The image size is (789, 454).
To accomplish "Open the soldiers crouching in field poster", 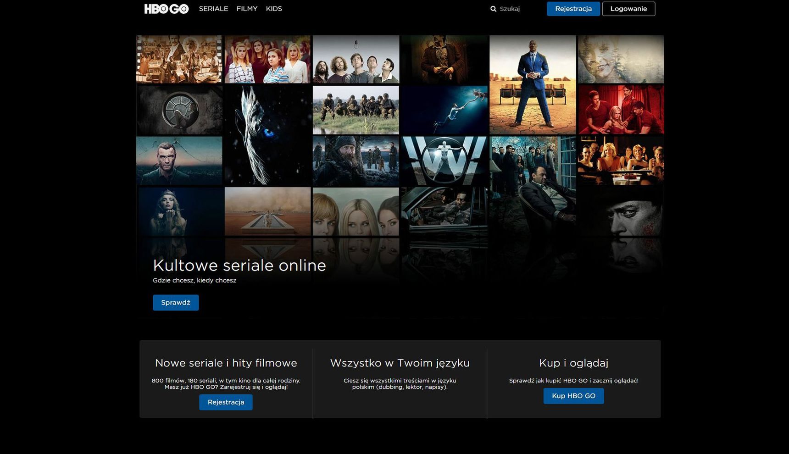I will point(356,110).
